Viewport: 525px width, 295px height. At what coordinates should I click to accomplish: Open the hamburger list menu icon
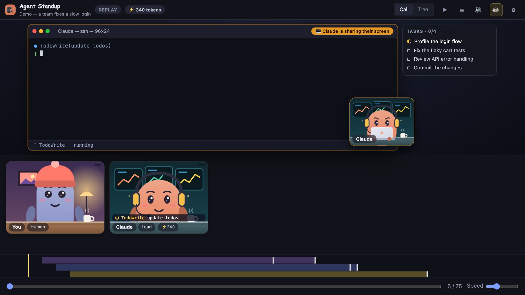click(x=462, y=10)
